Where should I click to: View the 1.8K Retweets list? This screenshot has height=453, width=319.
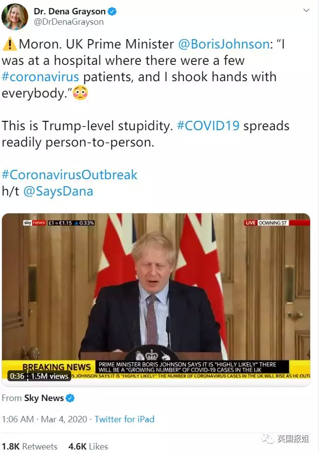30,447
